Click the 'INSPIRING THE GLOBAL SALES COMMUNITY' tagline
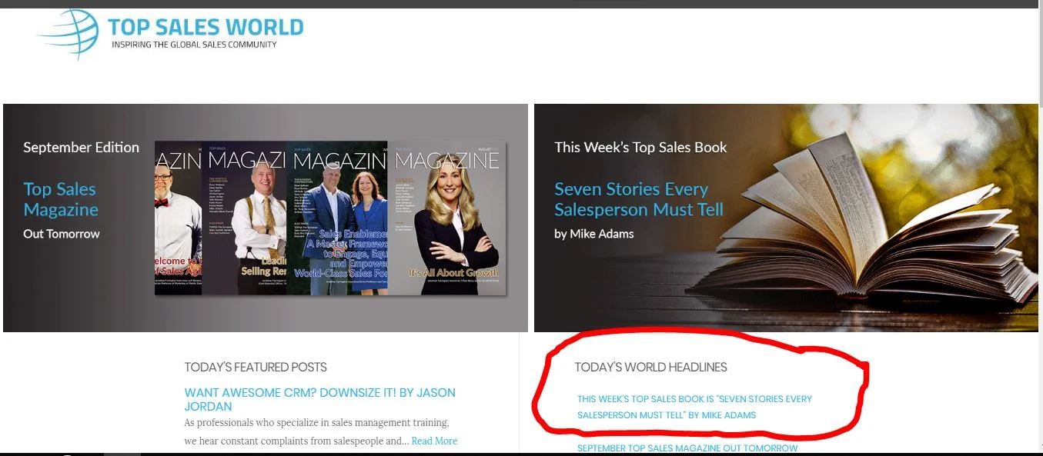The image size is (1043, 456). click(205, 45)
